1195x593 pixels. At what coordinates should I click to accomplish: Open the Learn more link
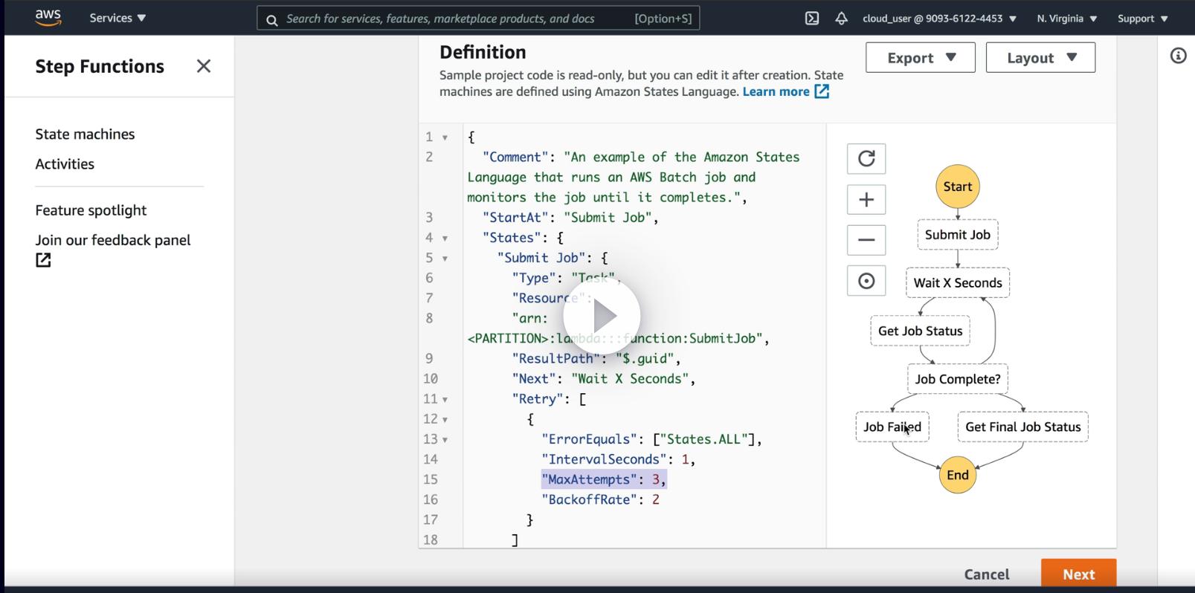(776, 91)
